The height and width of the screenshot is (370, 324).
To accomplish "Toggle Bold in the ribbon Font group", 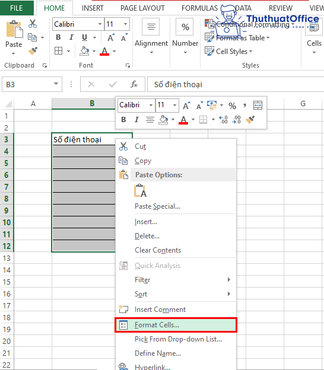I will tap(58, 37).
